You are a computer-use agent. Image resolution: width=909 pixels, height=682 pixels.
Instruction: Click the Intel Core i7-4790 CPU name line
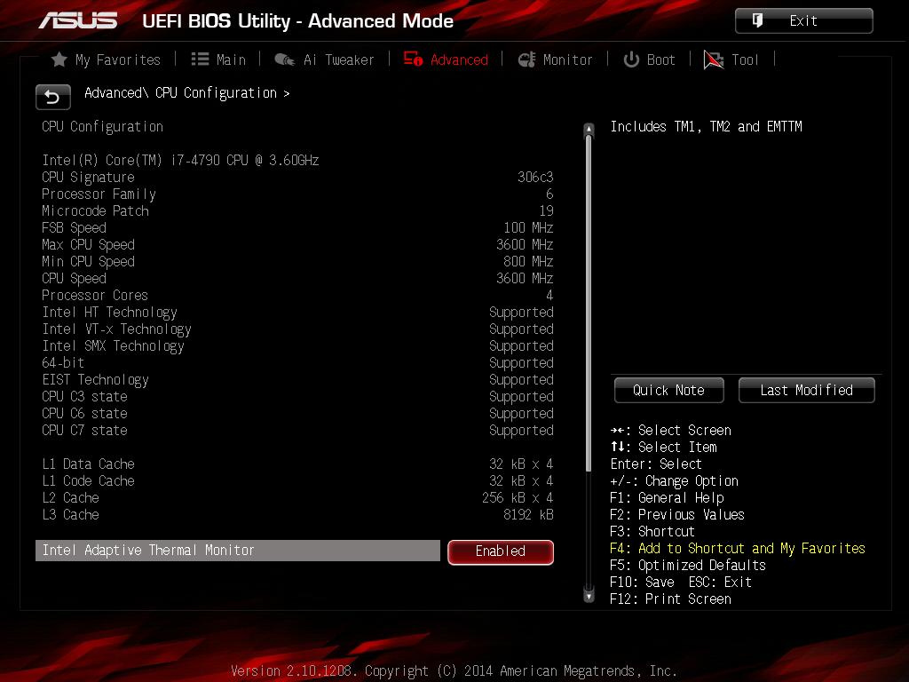point(180,160)
